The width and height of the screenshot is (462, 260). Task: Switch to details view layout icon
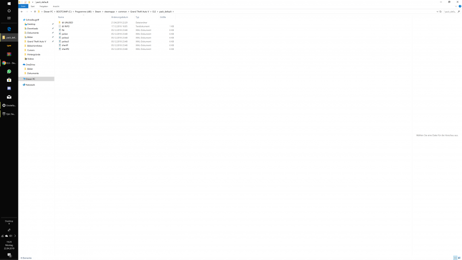pos(455,258)
